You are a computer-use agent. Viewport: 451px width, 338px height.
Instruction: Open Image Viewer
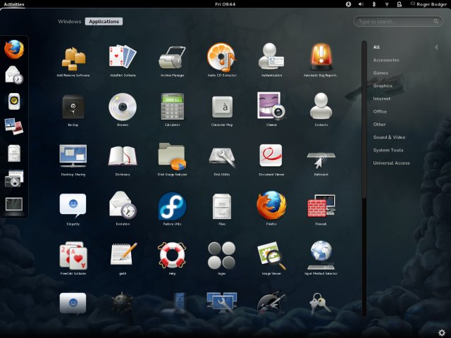(x=271, y=258)
